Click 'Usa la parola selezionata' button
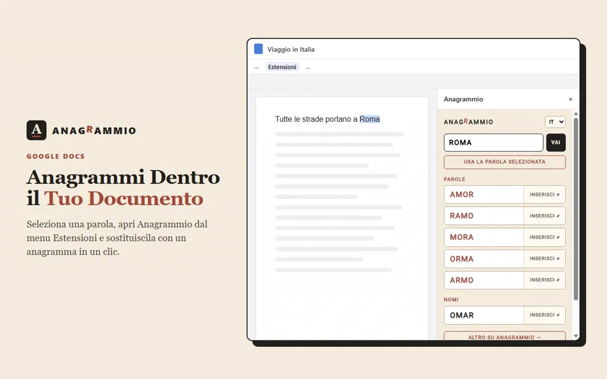 coord(505,162)
